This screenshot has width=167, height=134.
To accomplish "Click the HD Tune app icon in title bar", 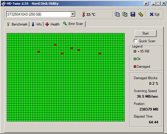I will [x=4, y=4].
